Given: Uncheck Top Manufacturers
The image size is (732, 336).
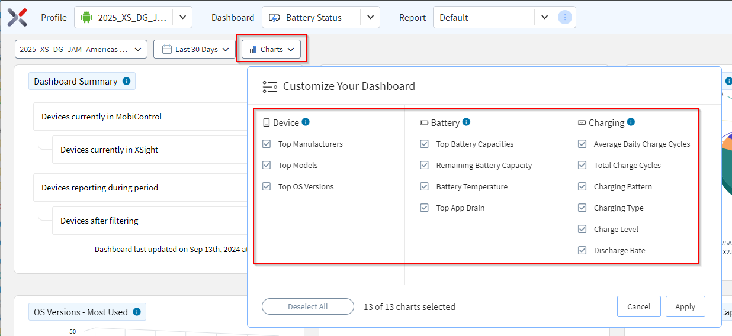Looking at the screenshot, I should (267, 144).
